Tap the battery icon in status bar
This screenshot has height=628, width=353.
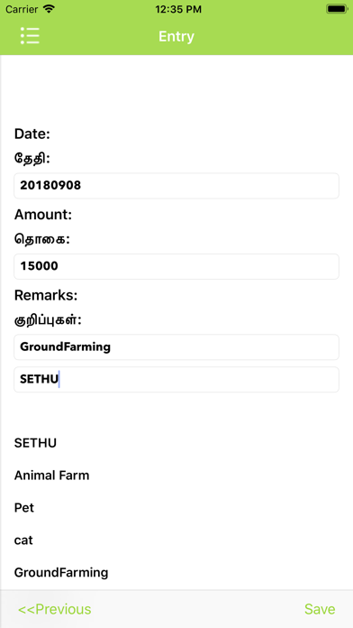(337, 9)
